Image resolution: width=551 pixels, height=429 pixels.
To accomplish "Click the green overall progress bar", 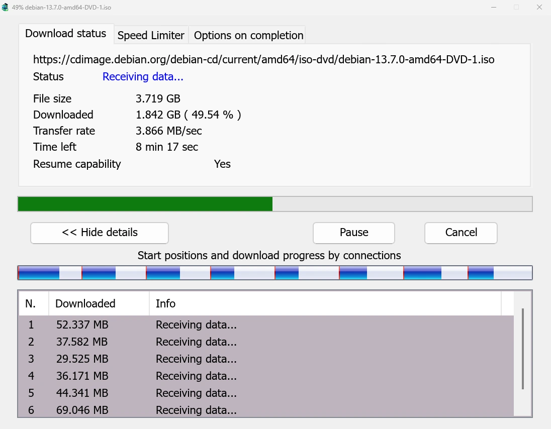I will [275, 204].
